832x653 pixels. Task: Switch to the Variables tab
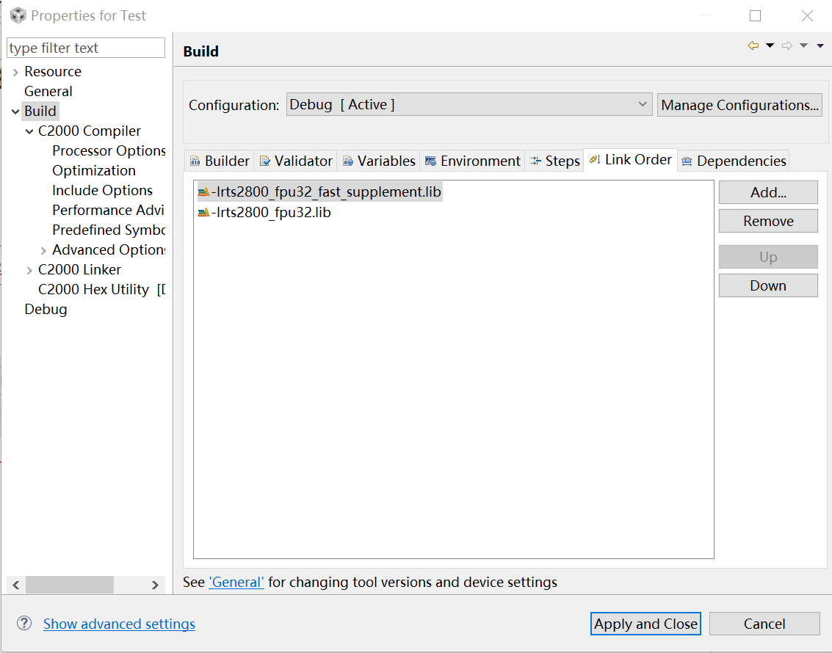point(379,161)
